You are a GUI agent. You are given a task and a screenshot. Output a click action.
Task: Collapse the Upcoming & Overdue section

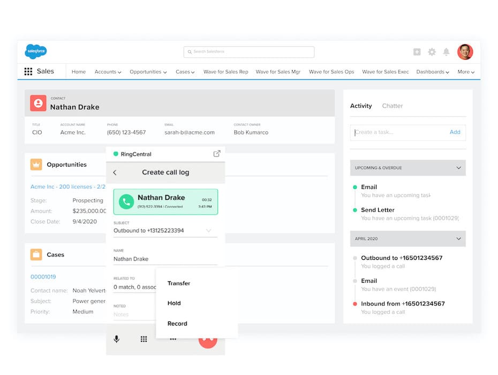(x=458, y=168)
